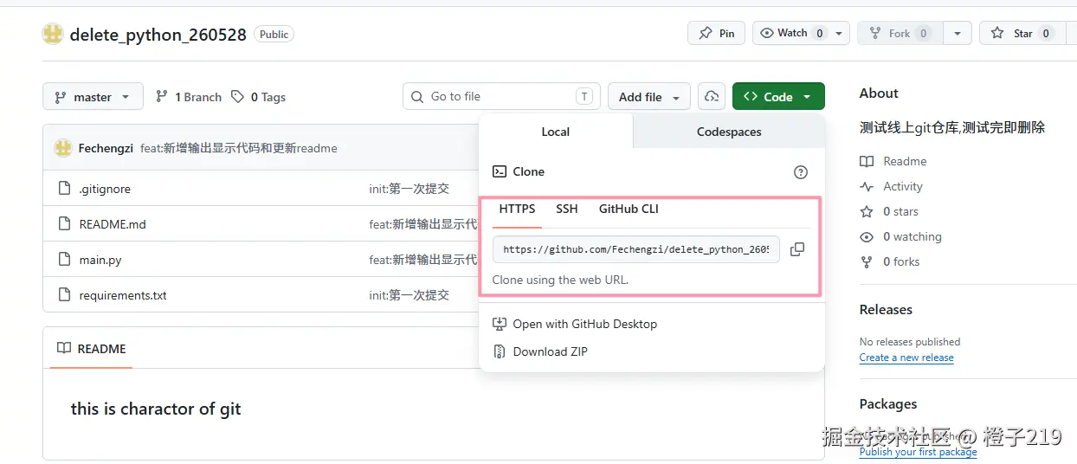Click Publish your first package
The width and height of the screenshot is (1077, 464).
[918, 452]
